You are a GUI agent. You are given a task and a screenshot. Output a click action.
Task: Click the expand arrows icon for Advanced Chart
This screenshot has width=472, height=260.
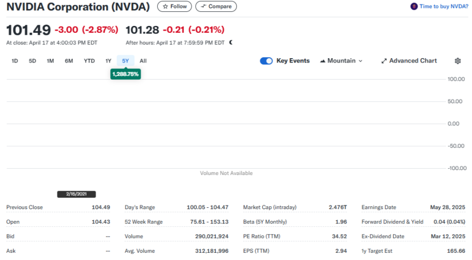(x=384, y=61)
